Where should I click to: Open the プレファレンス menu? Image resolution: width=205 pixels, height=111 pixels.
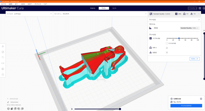(38, 4)
